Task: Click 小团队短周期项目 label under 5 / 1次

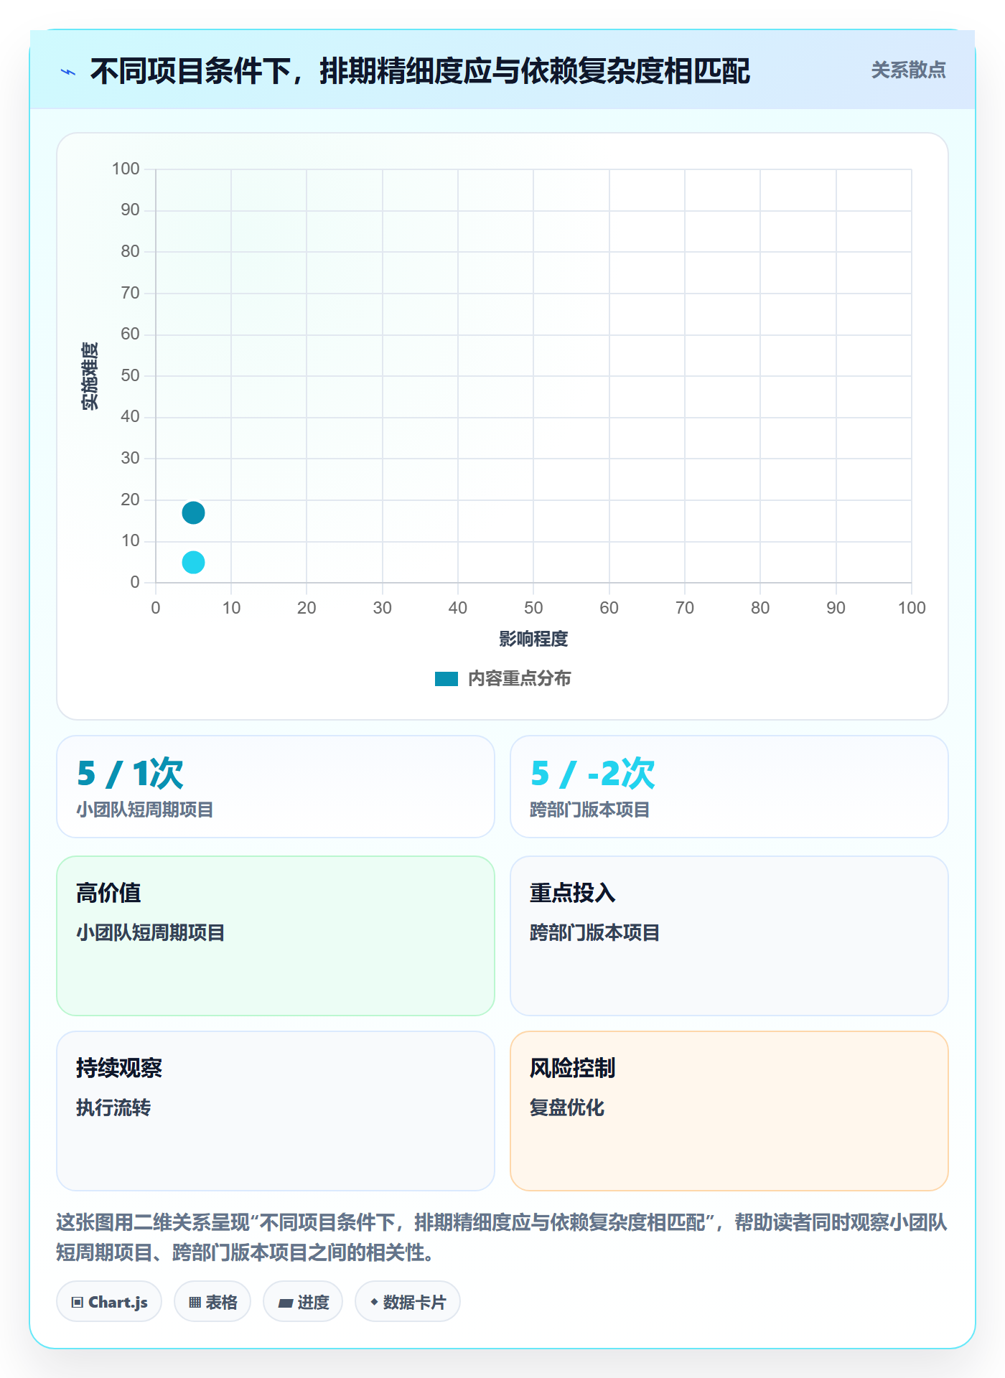Action: [145, 810]
